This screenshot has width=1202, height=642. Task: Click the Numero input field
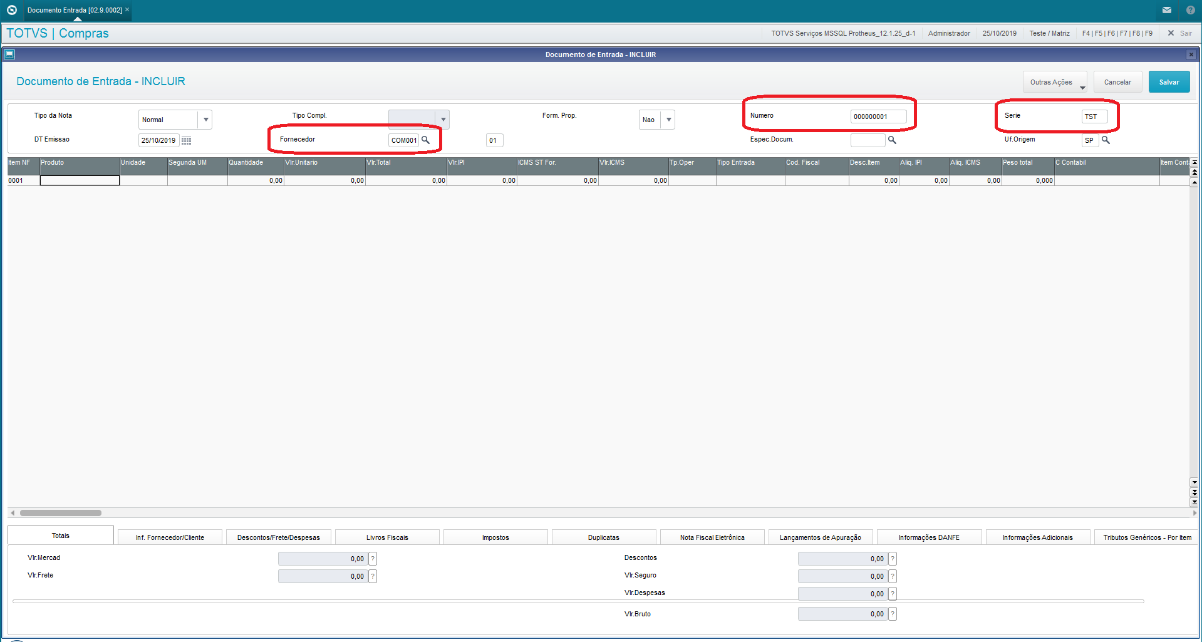point(878,116)
